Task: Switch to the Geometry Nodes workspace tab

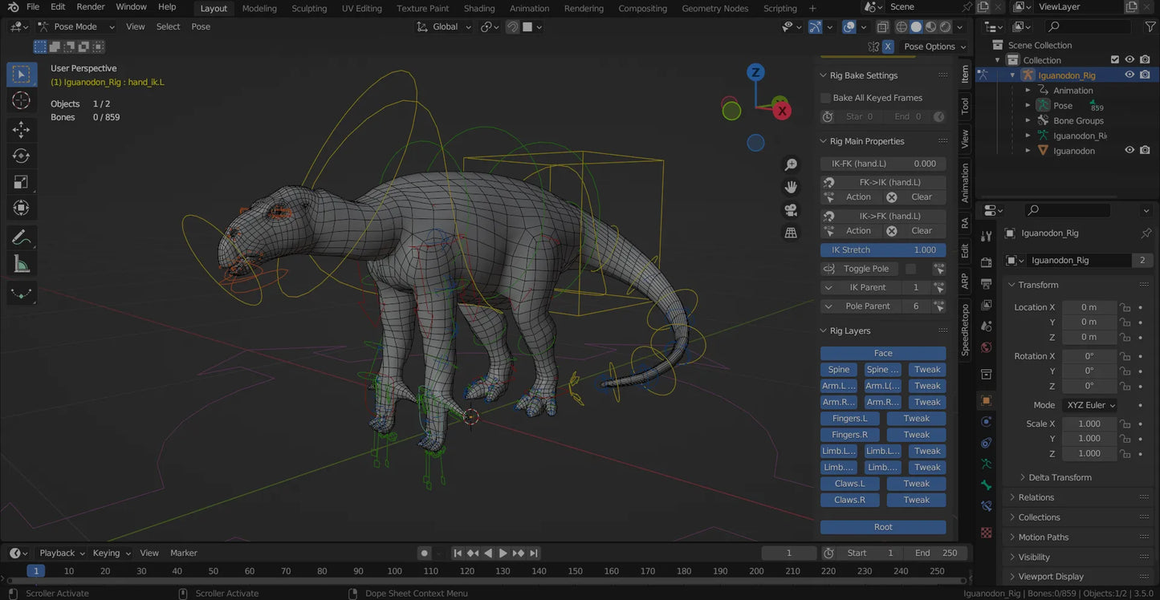Action: click(x=714, y=8)
